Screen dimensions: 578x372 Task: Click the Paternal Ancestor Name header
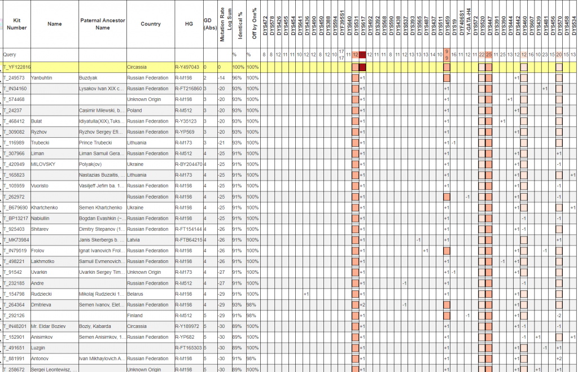point(102,24)
